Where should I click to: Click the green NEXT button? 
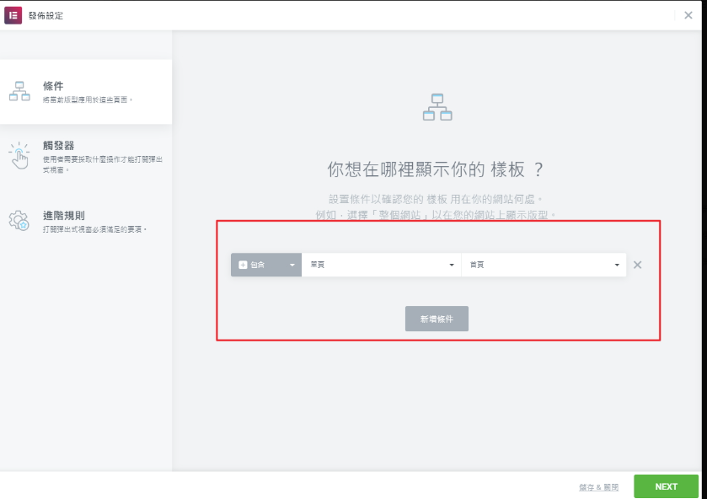point(666,486)
